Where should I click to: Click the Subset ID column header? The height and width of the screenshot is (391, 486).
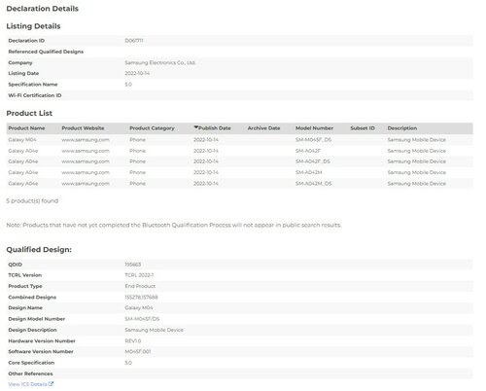click(x=363, y=128)
